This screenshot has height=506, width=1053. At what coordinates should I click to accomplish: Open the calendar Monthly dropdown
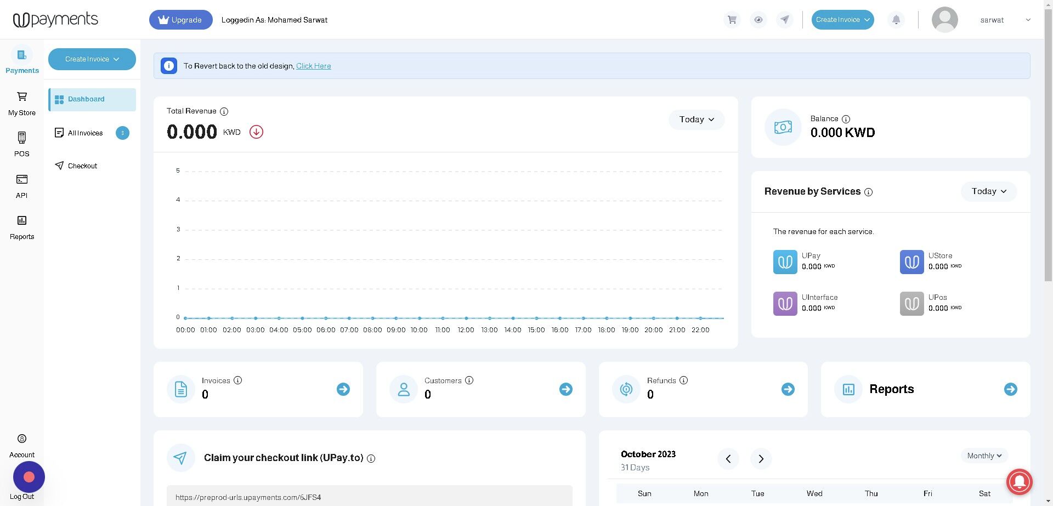tap(984, 456)
